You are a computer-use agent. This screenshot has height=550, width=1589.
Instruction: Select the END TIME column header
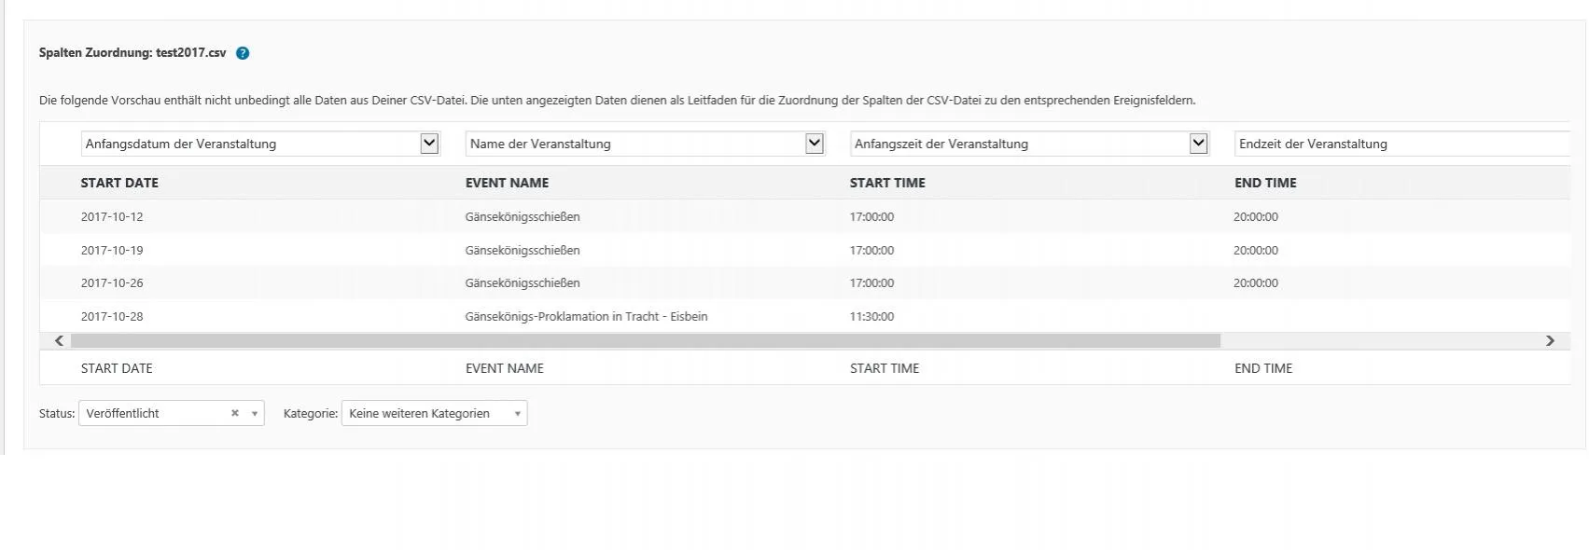[x=1265, y=183]
